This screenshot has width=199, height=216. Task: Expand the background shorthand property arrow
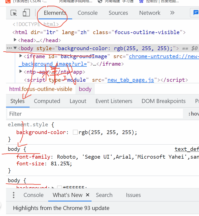[53, 187]
